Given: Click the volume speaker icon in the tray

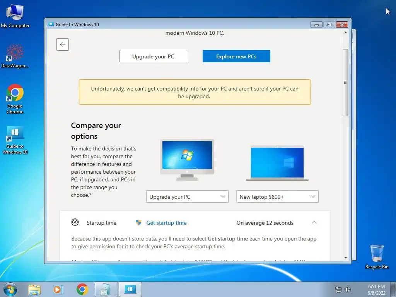Looking at the screenshot, I should click(x=348, y=290).
